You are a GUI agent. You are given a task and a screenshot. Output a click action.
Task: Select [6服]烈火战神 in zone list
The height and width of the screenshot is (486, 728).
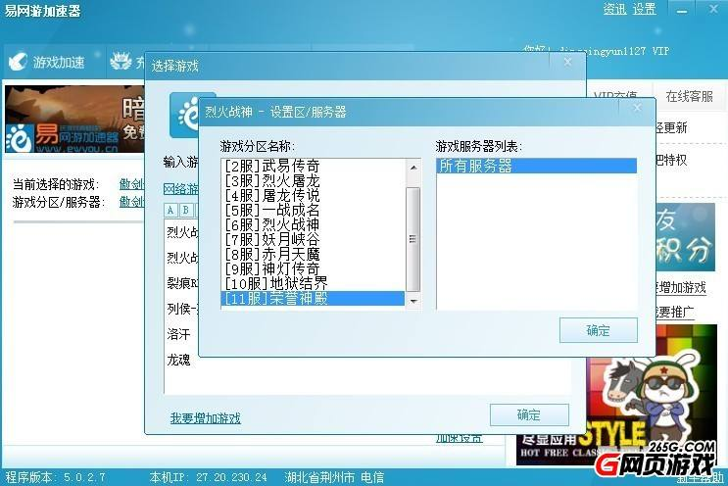313,224
